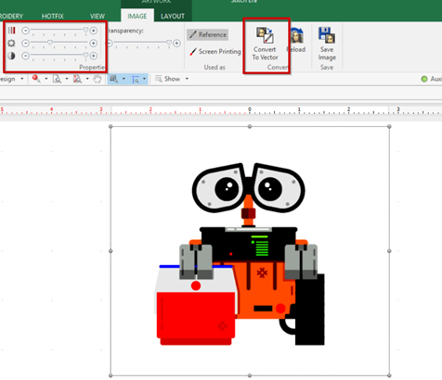Click the red zoom magnifier icon
The height and width of the screenshot is (380, 442).
click(x=36, y=79)
